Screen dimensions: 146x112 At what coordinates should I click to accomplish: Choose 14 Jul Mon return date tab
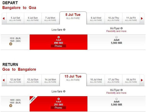click(50, 80)
